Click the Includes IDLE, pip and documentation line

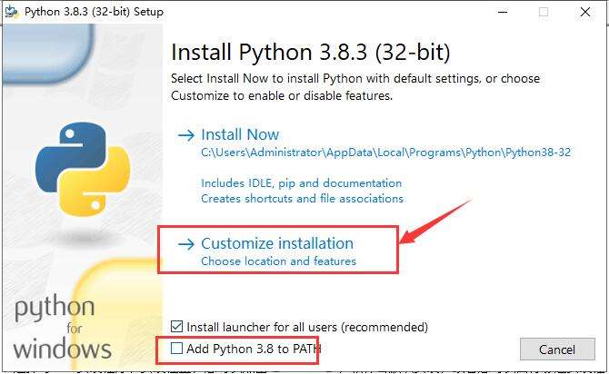(301, 183)
